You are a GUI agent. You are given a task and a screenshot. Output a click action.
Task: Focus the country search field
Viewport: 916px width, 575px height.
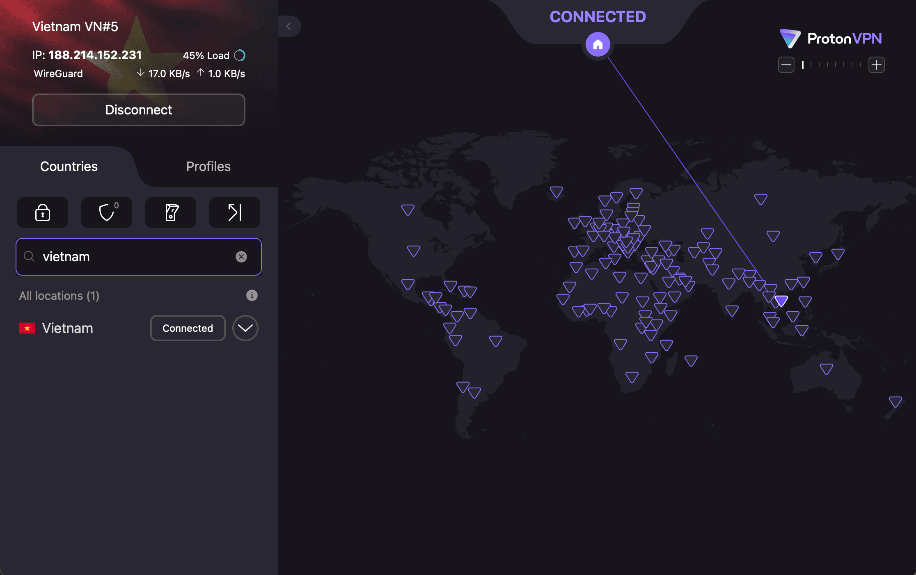click(135, 257)
